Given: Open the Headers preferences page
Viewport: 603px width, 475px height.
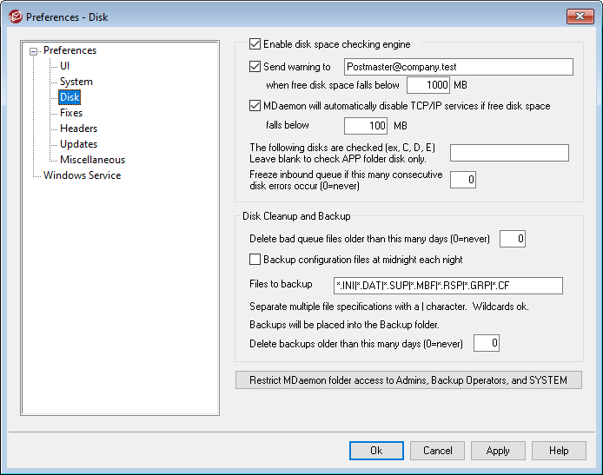Looking at the screenshot, I should pos(78,129).
